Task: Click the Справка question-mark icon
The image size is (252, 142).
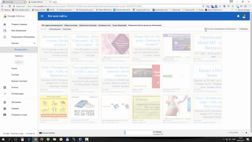Action: click(x=5, y=108)
